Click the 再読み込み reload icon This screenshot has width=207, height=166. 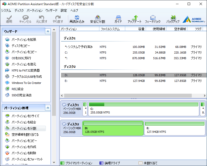point(77,19)
